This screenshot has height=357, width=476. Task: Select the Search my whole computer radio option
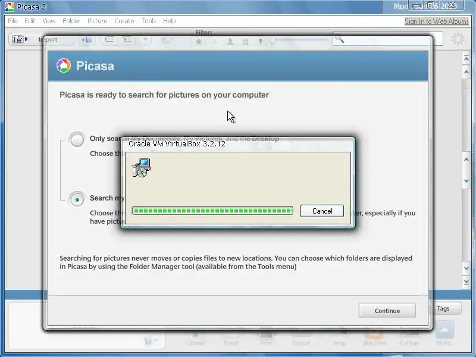pos(77,199)
